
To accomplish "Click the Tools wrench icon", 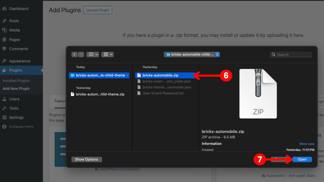I will tap(4, 108).
